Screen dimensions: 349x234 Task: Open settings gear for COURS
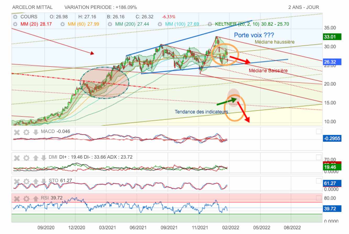[x=15, y=17]
